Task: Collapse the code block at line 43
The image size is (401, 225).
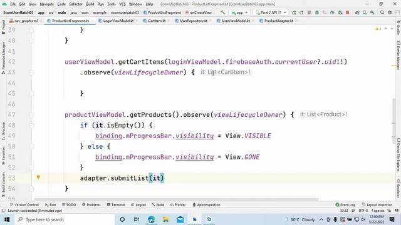Action: pos(31,72)
